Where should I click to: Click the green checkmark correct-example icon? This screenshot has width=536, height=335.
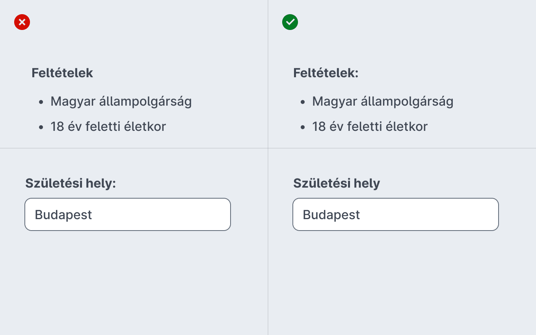coord(290,22)
